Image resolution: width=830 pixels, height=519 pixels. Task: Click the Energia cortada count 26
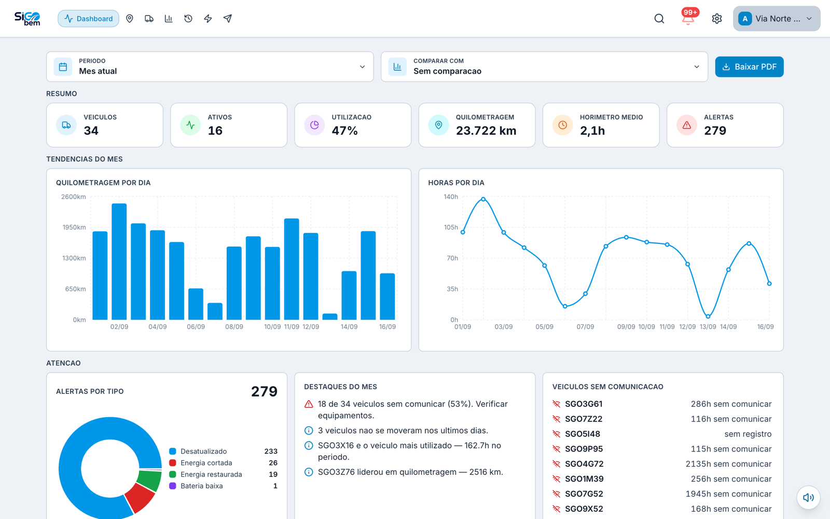pos(273,463)
